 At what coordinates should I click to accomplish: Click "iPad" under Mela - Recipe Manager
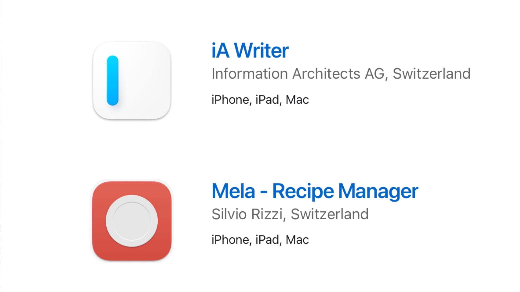pyautogui.click(x=267, y=240)
